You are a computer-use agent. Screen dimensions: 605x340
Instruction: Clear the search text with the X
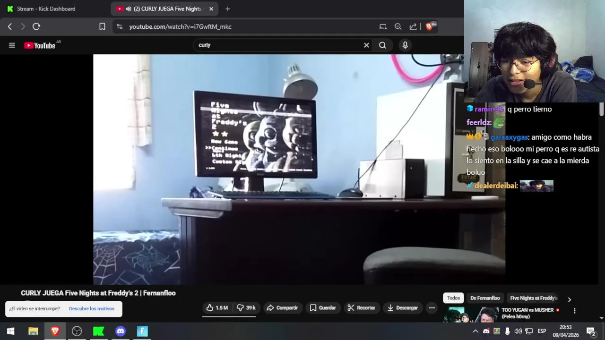(x=366, y=45)
